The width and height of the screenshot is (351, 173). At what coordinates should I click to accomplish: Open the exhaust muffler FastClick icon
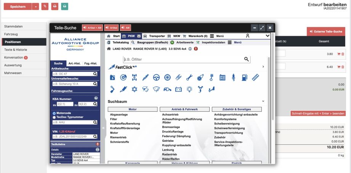(123, 89)
